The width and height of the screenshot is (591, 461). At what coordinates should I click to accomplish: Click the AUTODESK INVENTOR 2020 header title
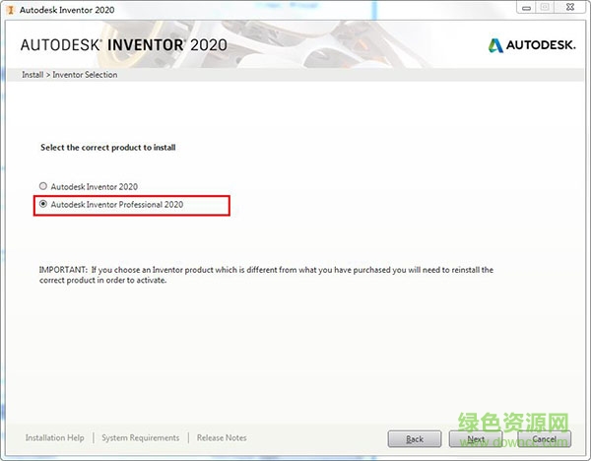click(124, 45)
